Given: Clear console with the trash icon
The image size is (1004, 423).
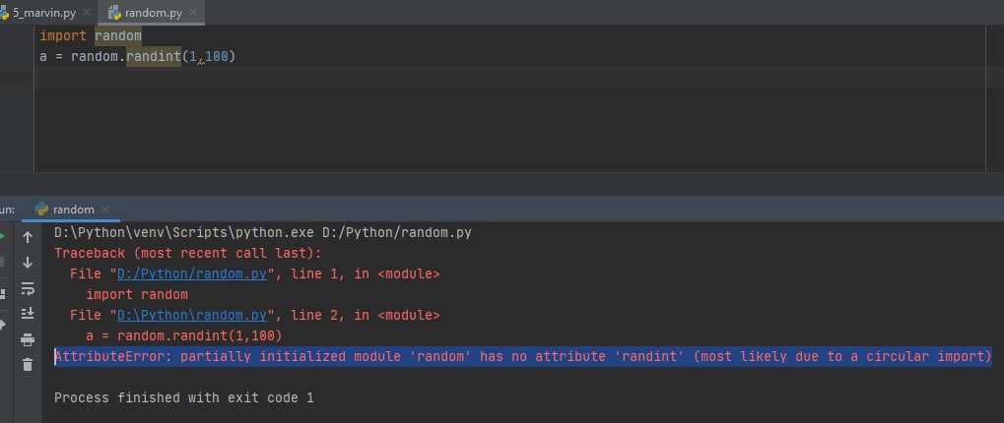Looking at the screenshot, I should click(28, 365).
